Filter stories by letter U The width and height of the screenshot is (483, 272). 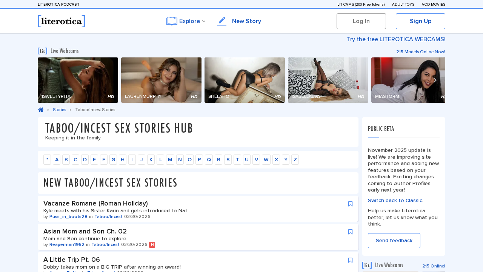click(247, 159)
